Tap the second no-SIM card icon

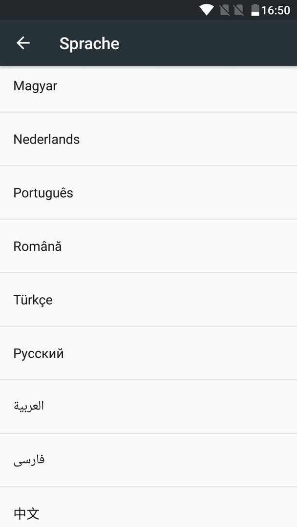click(238, 10)
